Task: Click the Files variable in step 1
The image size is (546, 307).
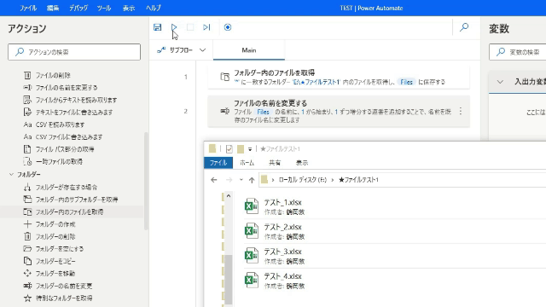Action: pos(406,82)
